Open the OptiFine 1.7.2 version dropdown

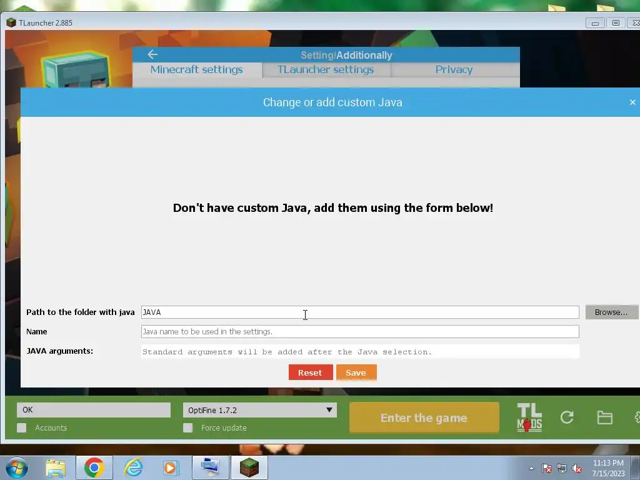(x=260, y=410)
